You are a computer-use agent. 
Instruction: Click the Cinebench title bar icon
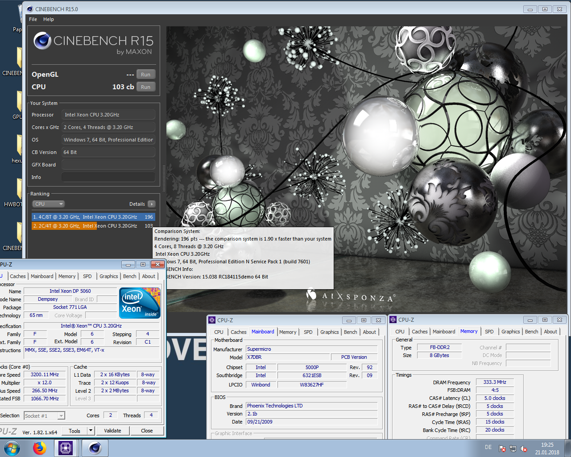point(30,9)
